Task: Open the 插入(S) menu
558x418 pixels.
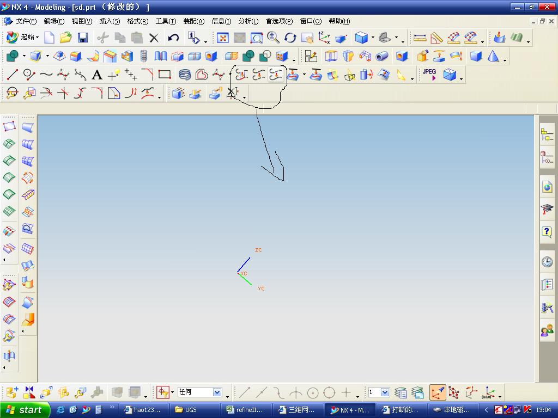Action: 110,21
